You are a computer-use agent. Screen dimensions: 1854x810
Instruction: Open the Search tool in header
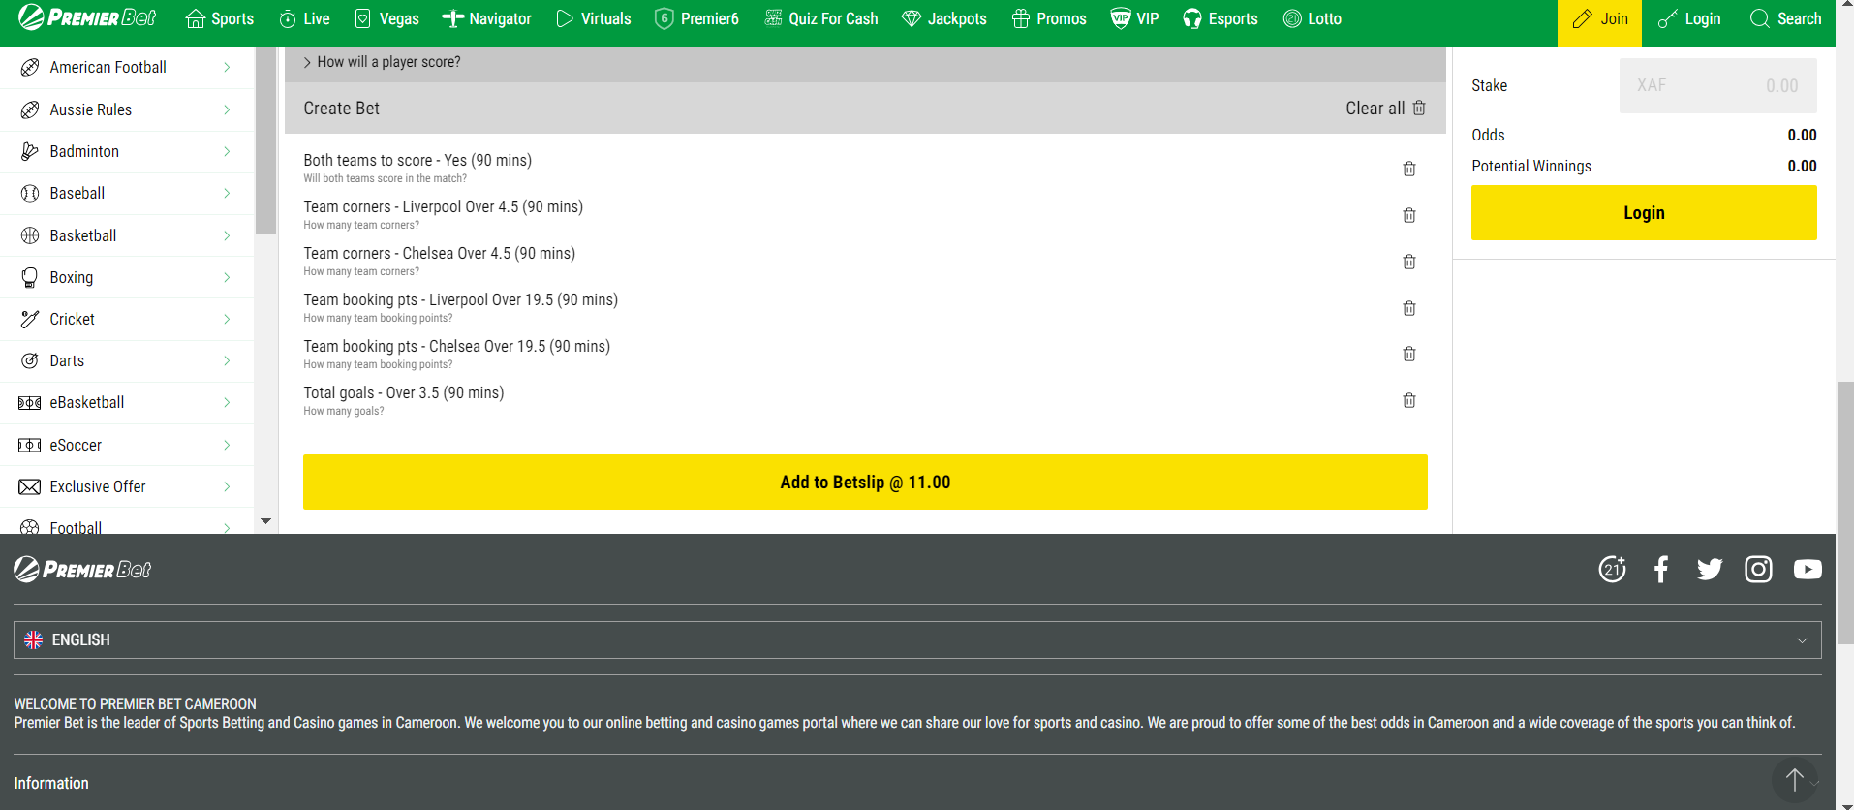[x=1785, y=19]
